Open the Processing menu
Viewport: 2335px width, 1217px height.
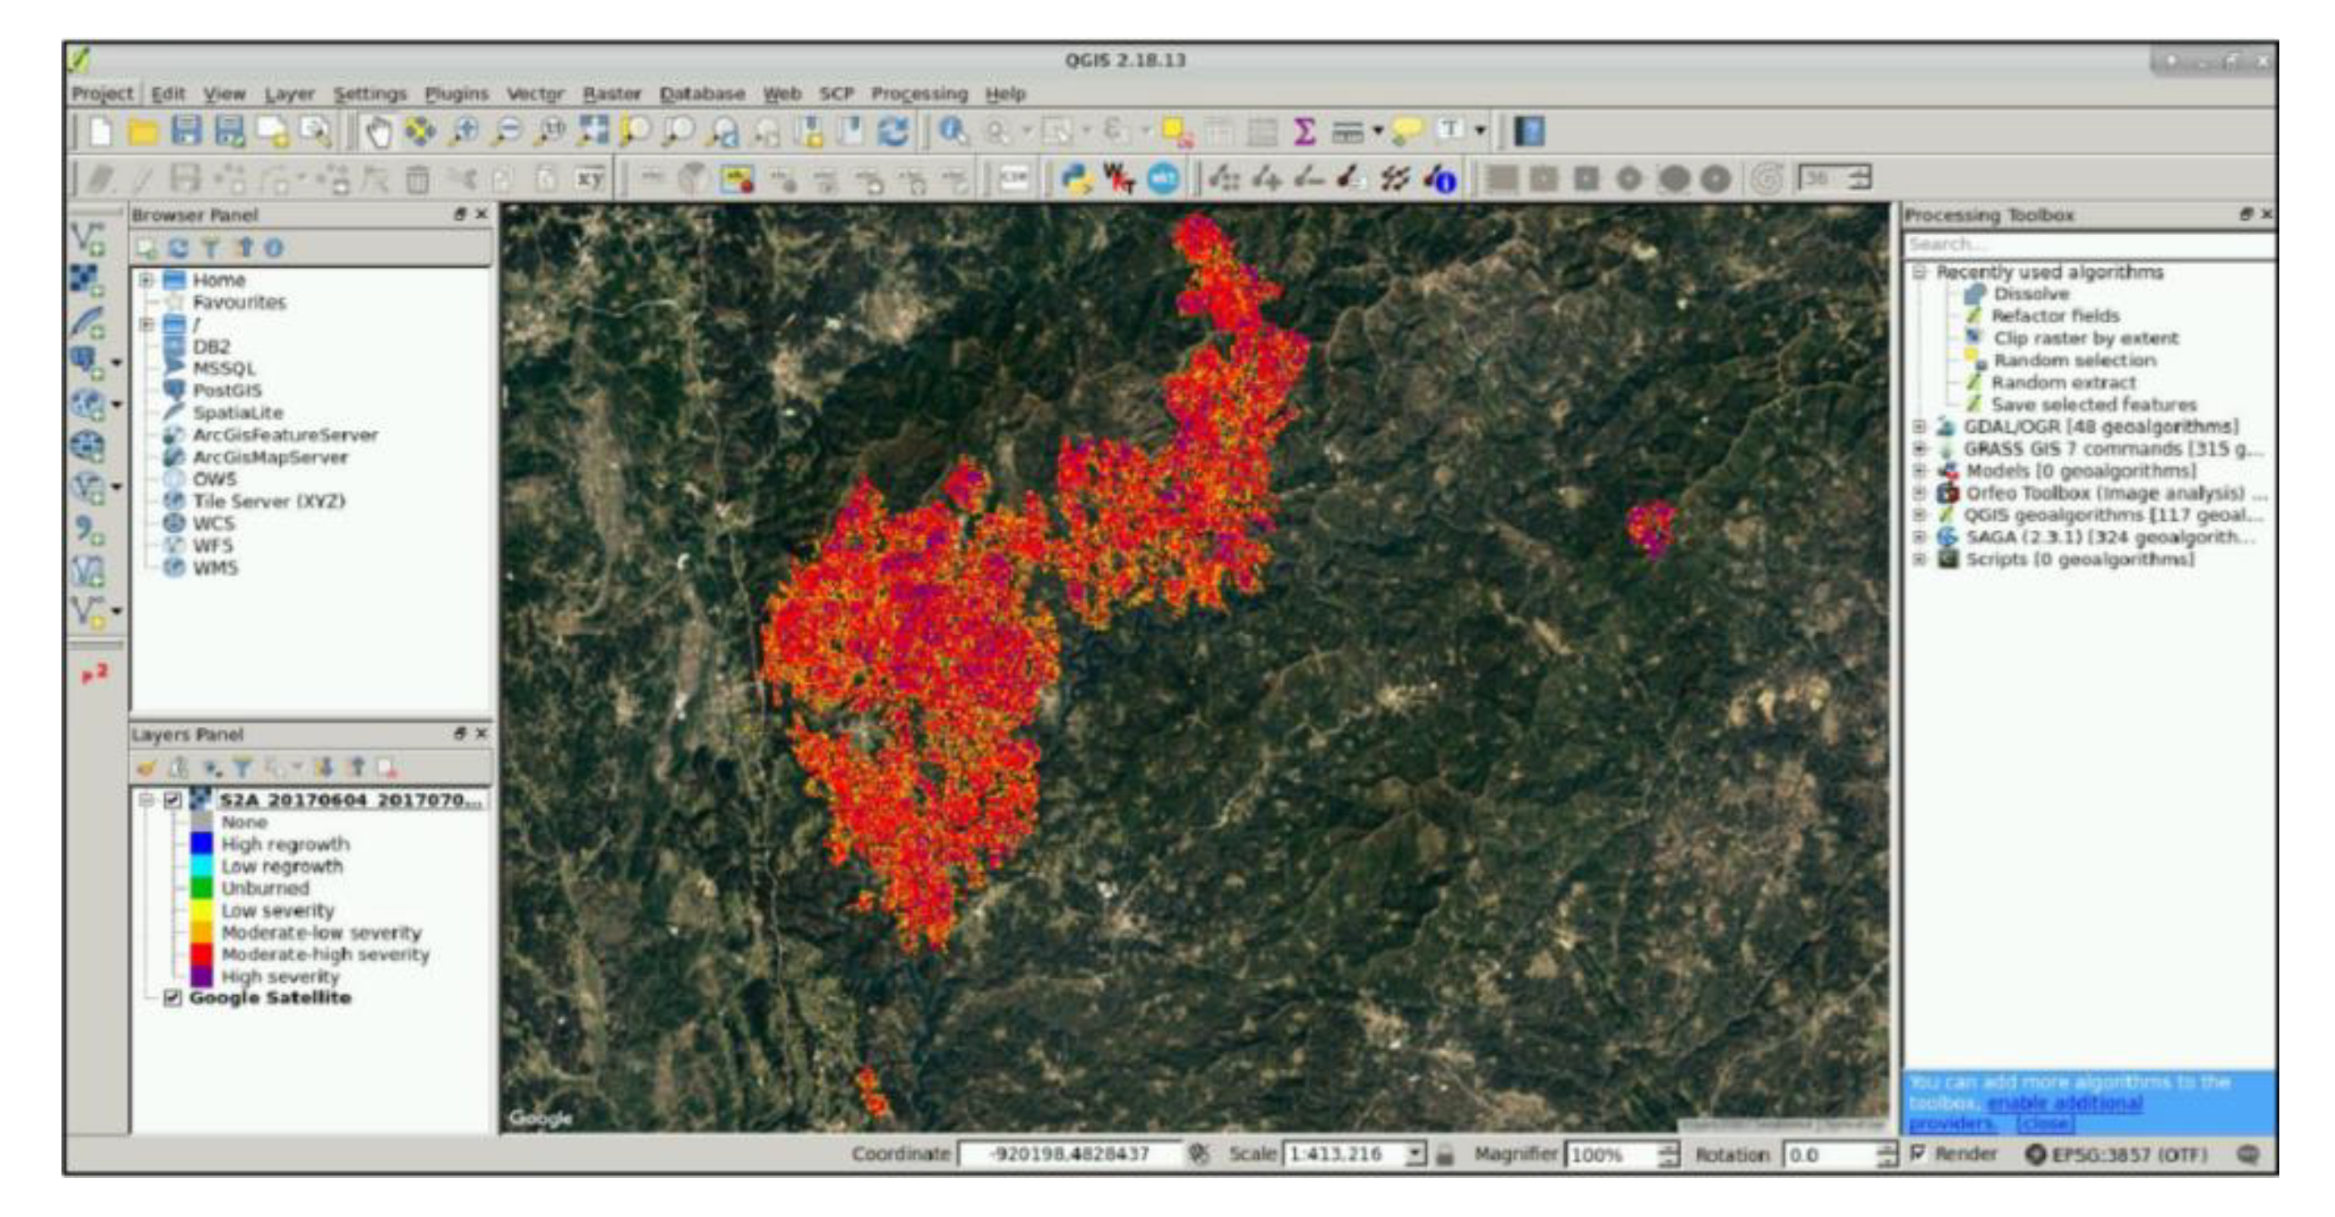pyautogui.click(x=918, y=93)
